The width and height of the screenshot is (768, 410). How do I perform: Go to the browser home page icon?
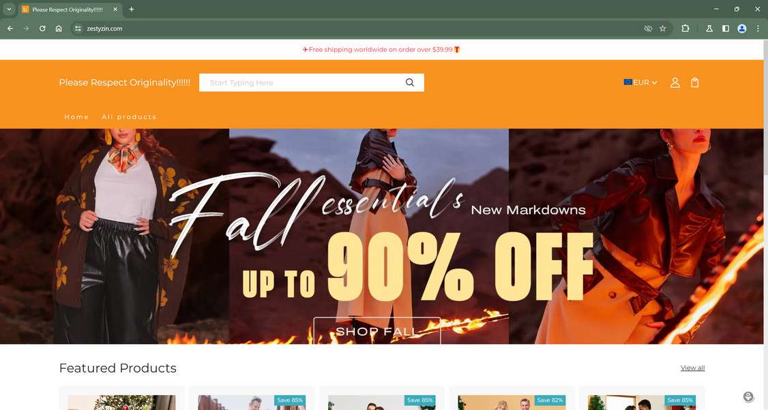[59, 29]
